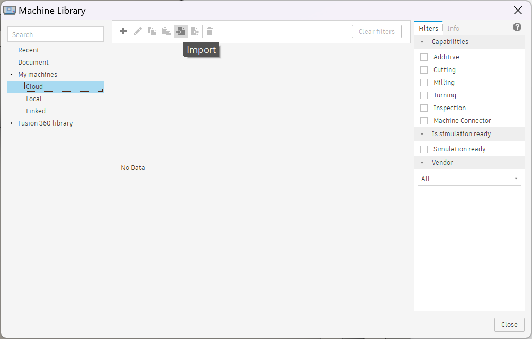Collapse the Capabilities filter section
Image resolution: width=532 pixels, height=339 pixels.
point(422,42)
